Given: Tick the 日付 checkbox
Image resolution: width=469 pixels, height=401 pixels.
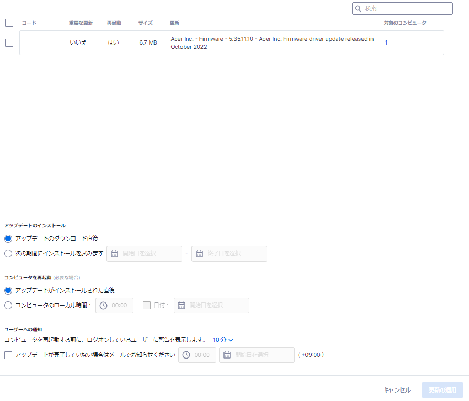Looking at the screenshot, I should pyautogui.click(x=146, y=305).
